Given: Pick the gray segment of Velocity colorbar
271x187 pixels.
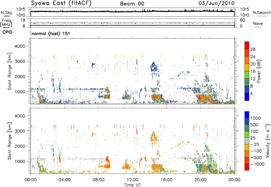Looking at the screenshot, I should pyautogui.click(x=247, y=141).
